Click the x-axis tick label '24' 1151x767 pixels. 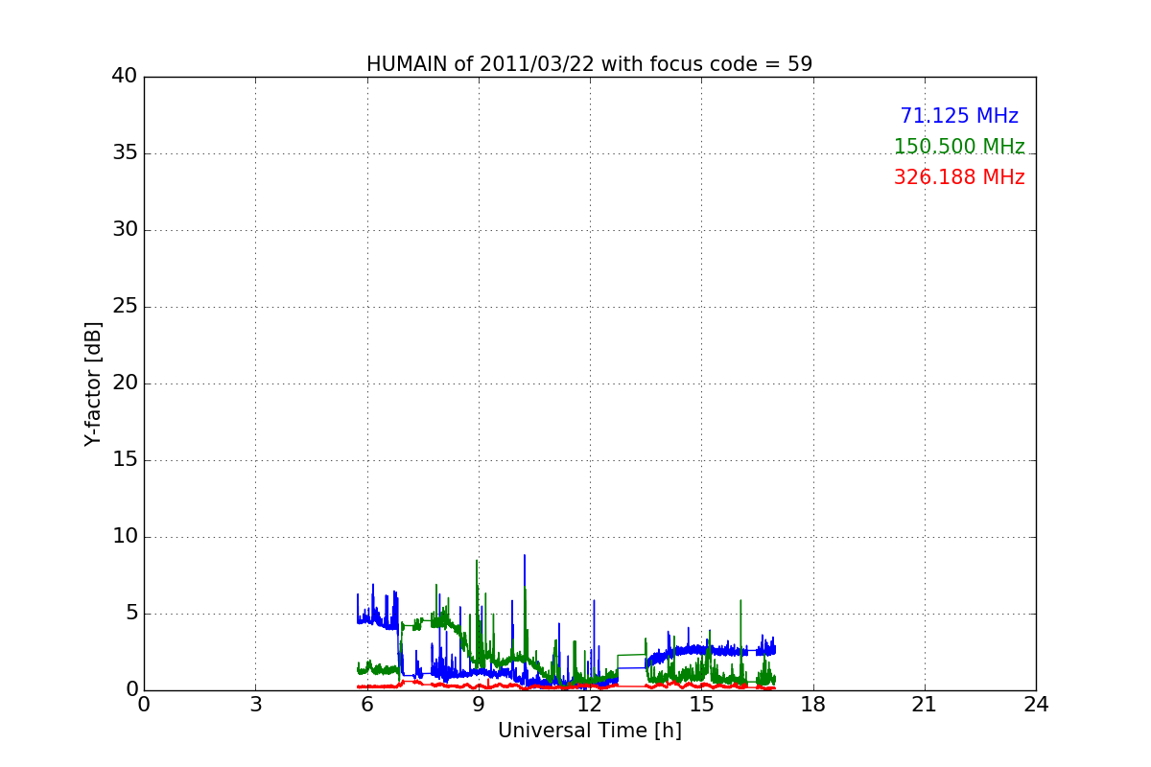coord(1036,705)
